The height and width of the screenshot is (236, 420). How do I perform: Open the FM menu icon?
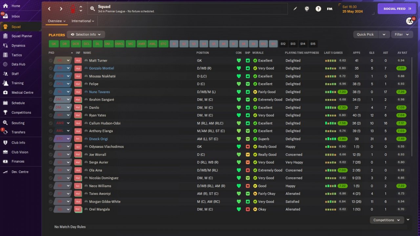(330, 9)
